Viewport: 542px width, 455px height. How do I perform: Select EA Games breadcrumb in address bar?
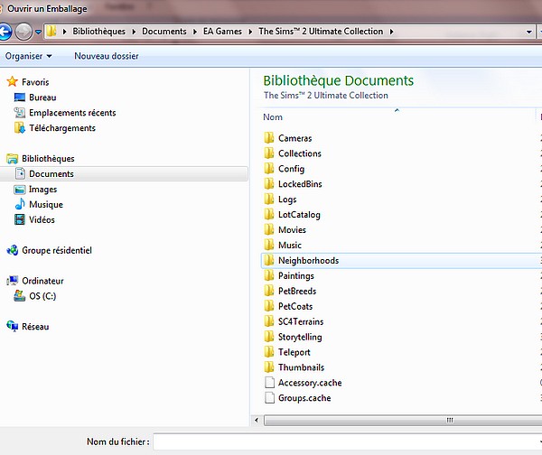click(222, 32)
